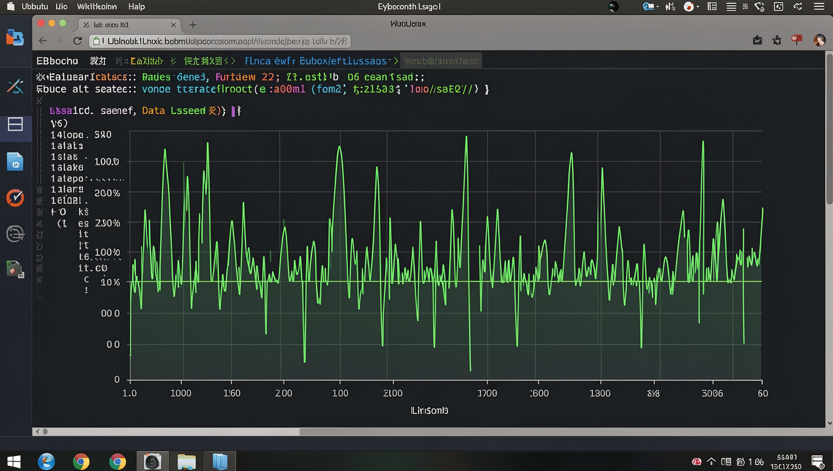Screen dimensions: 833x471
Task: Click the 'Data' keyword in the code
Action: tap(154, 111)
